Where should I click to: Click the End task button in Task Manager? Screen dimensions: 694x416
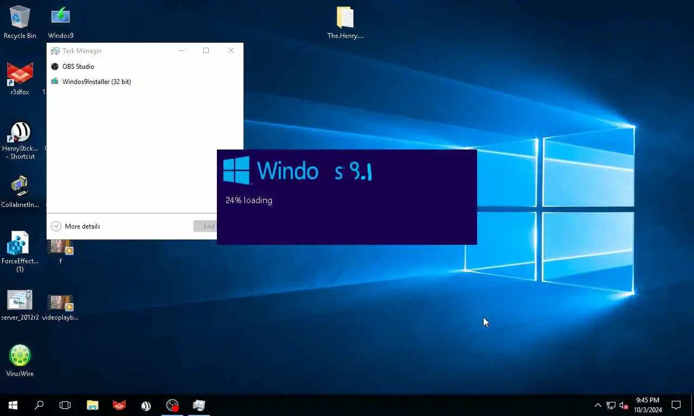click(x=205, y=226)
